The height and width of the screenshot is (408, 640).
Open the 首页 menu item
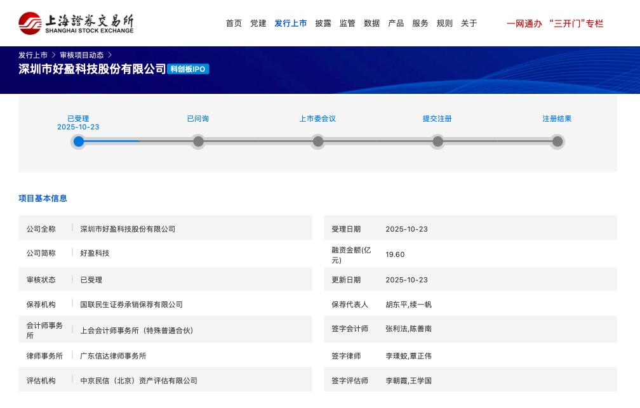(234, 23)
